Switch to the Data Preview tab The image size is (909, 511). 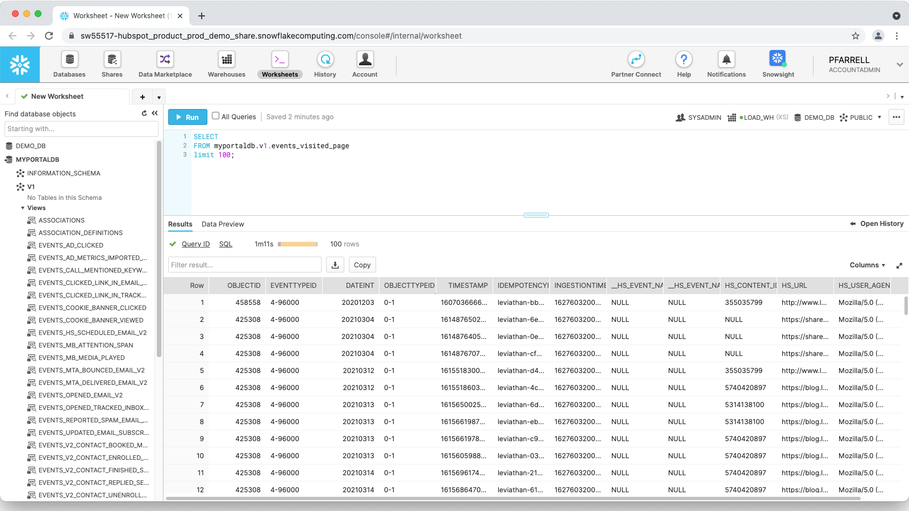223,224
